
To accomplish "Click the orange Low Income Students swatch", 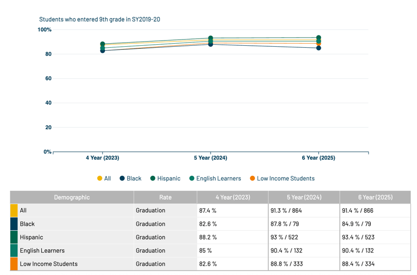I will click(14, 264).
